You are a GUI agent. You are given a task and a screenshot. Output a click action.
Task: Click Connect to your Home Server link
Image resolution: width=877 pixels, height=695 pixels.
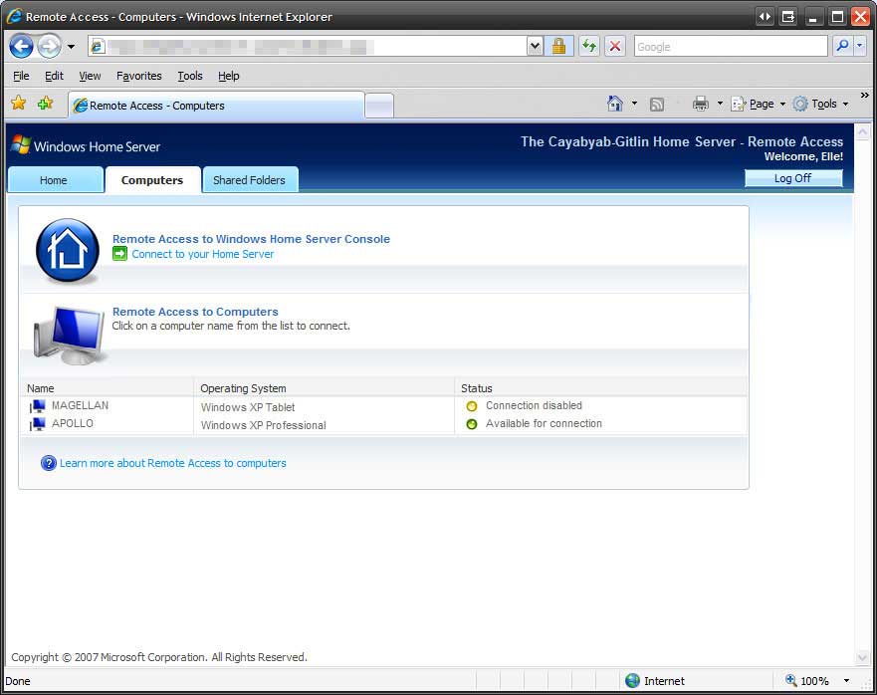click(202, 254)
